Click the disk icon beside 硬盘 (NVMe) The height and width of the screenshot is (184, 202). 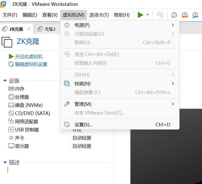(x=11, y=105)
